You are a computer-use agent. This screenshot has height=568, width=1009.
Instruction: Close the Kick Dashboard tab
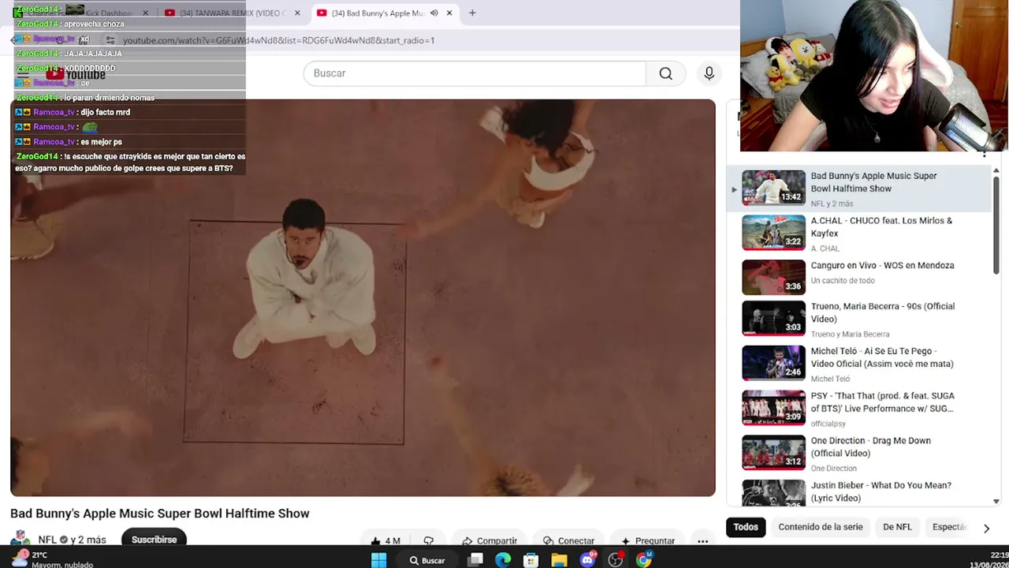(145, 13)
